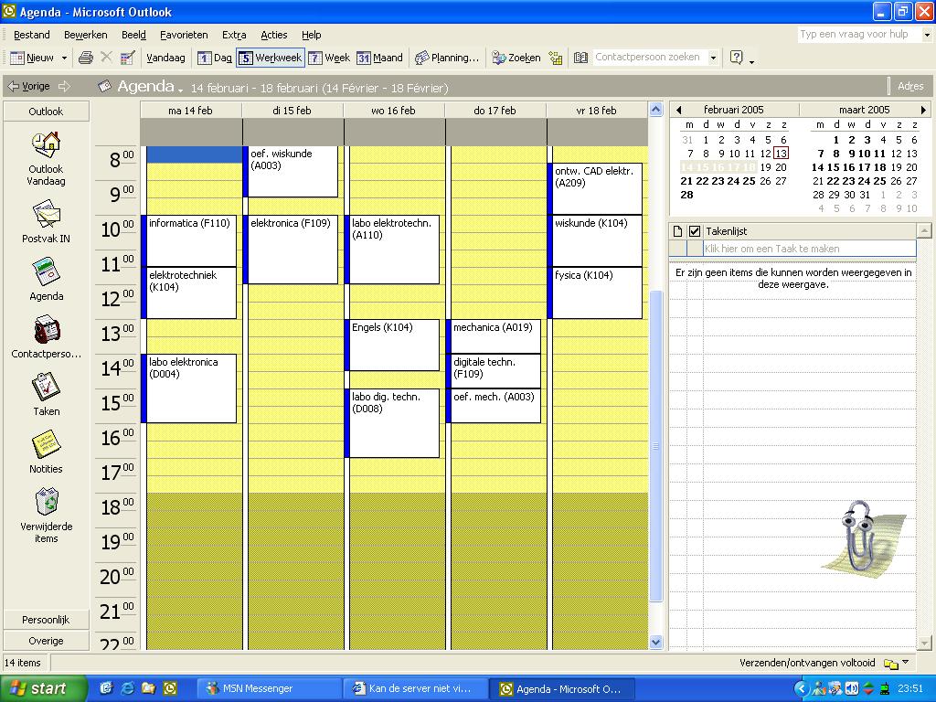This screenshot has width=936, height=702.
Task: Click the Planning toolbar button
Action: (446, 58)
